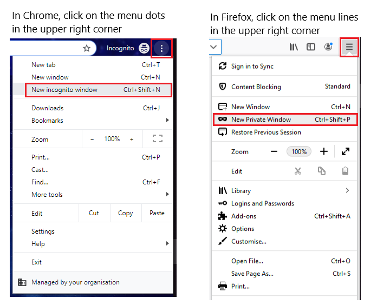Select Open File... in Firefox menu
The height and width of the screenshot is (305, 377).
284,261
